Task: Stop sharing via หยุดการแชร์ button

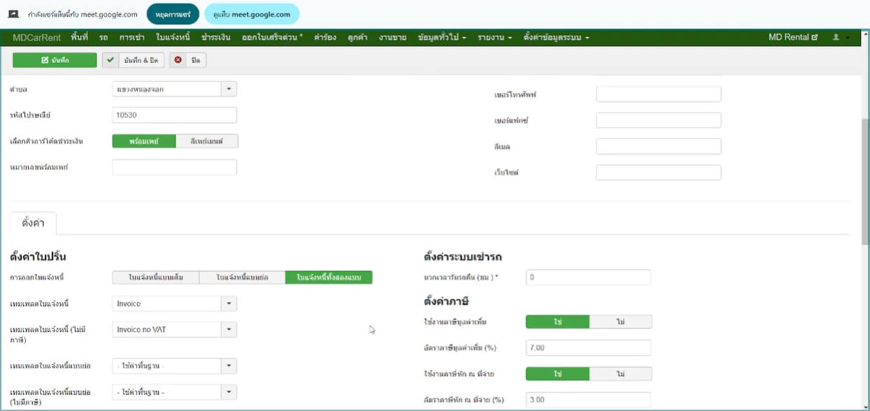Action: tap(173, 14)
